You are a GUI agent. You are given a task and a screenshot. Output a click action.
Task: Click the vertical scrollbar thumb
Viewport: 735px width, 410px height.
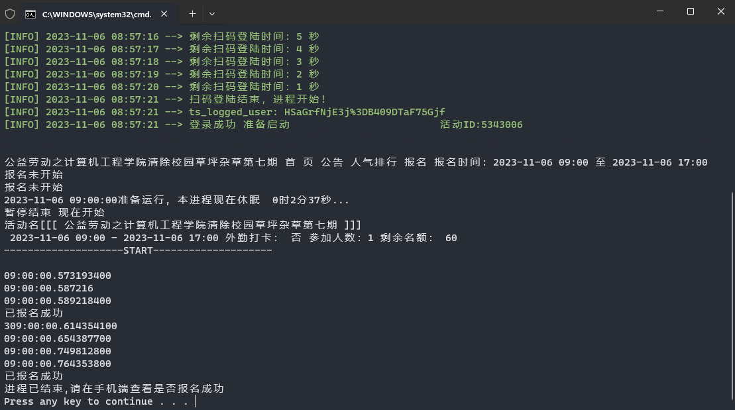(732, 296)
